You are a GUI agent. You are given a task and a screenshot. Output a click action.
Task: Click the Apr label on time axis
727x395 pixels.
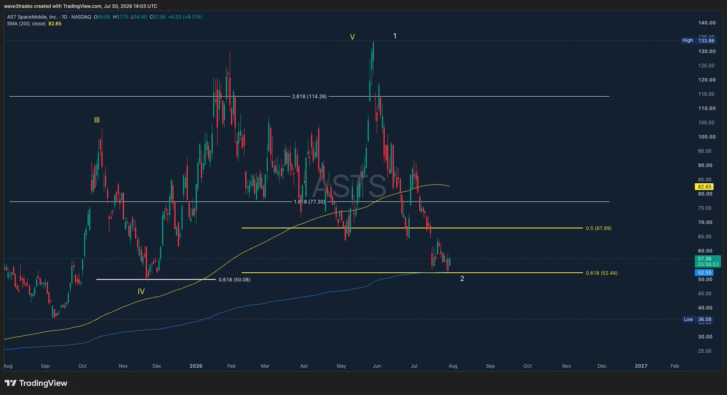point(304,366)
